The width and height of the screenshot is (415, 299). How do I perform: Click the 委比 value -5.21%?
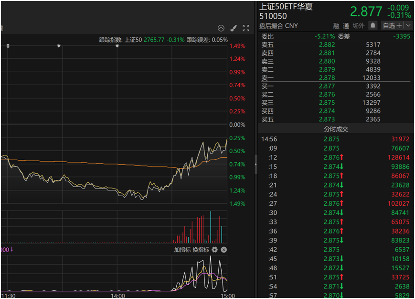[325, 36]
